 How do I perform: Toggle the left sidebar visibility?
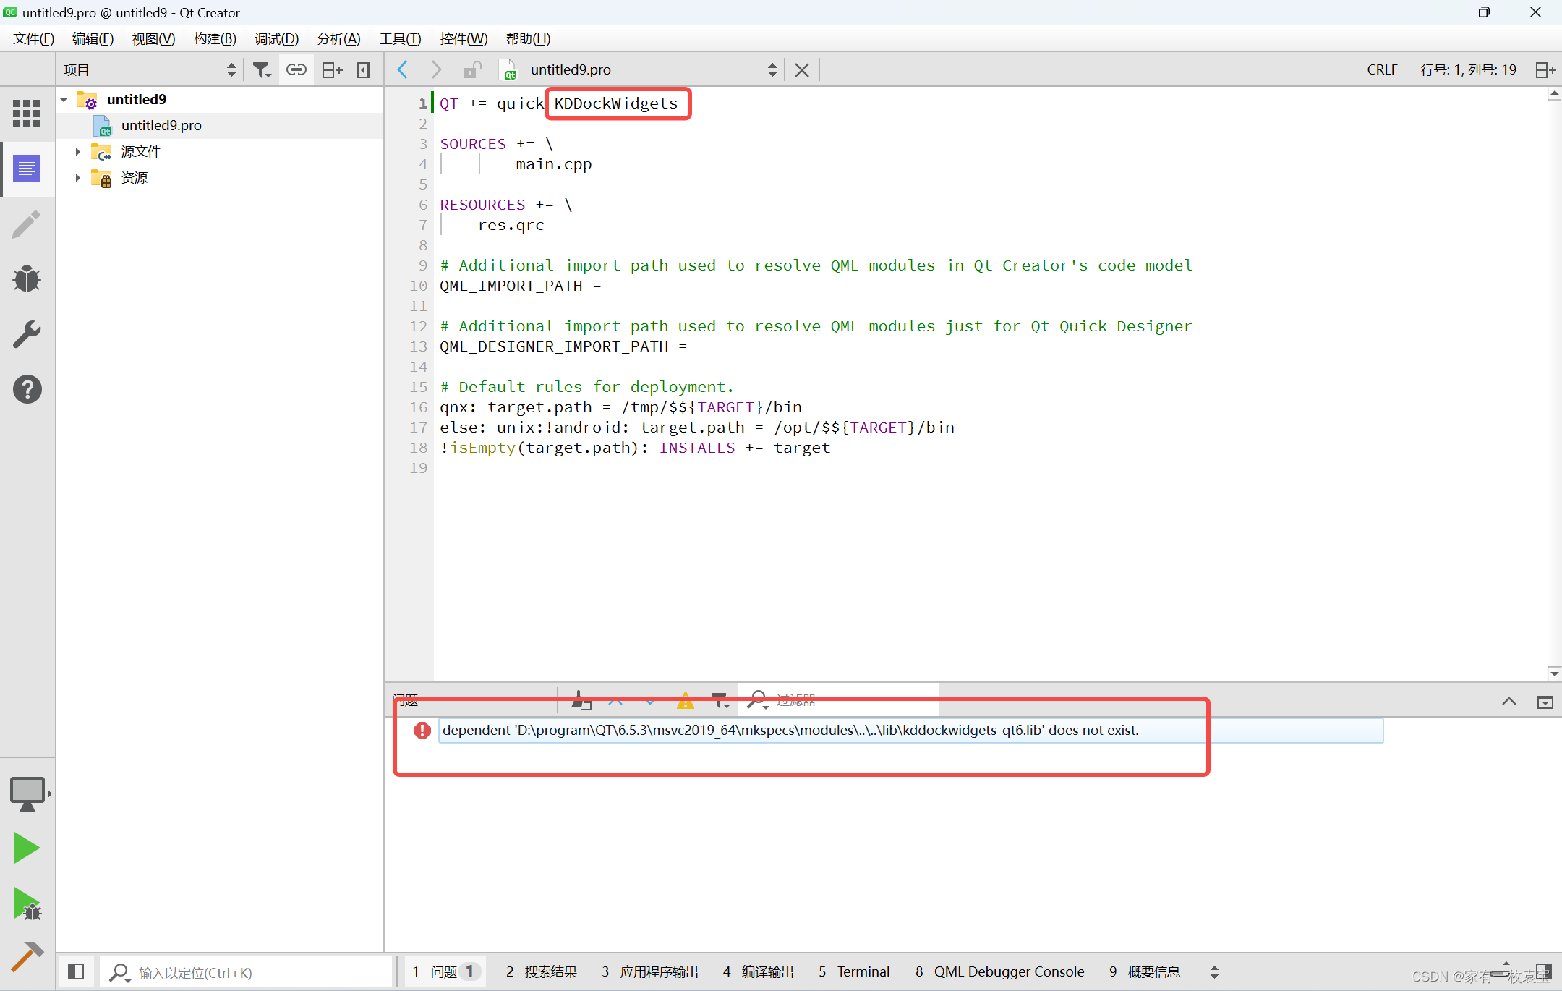click(x=76, y=971)
